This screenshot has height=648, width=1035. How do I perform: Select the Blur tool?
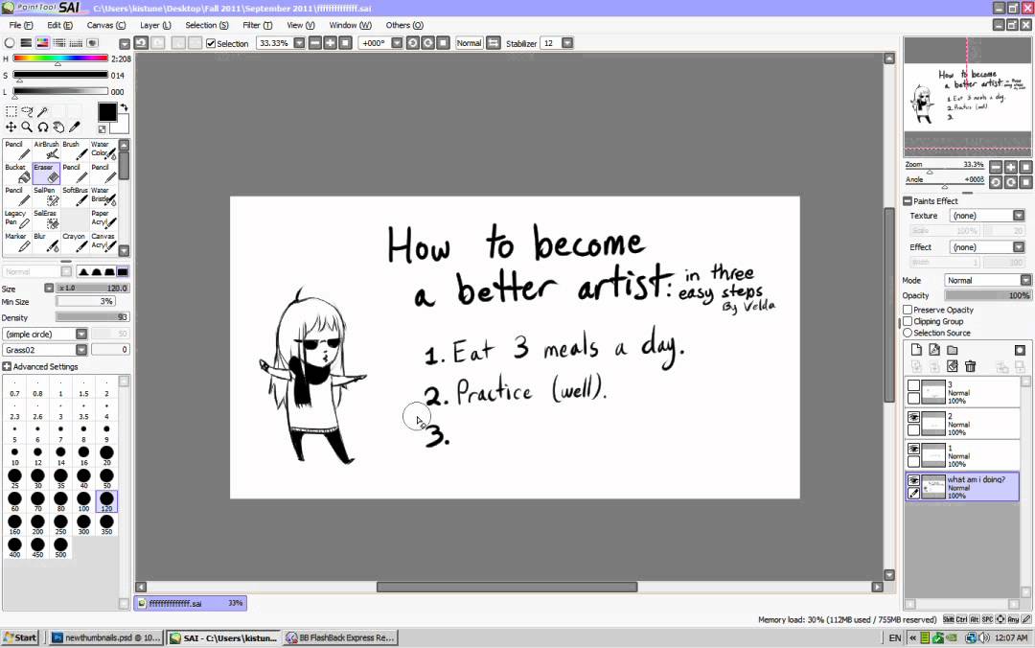(46, 243)
